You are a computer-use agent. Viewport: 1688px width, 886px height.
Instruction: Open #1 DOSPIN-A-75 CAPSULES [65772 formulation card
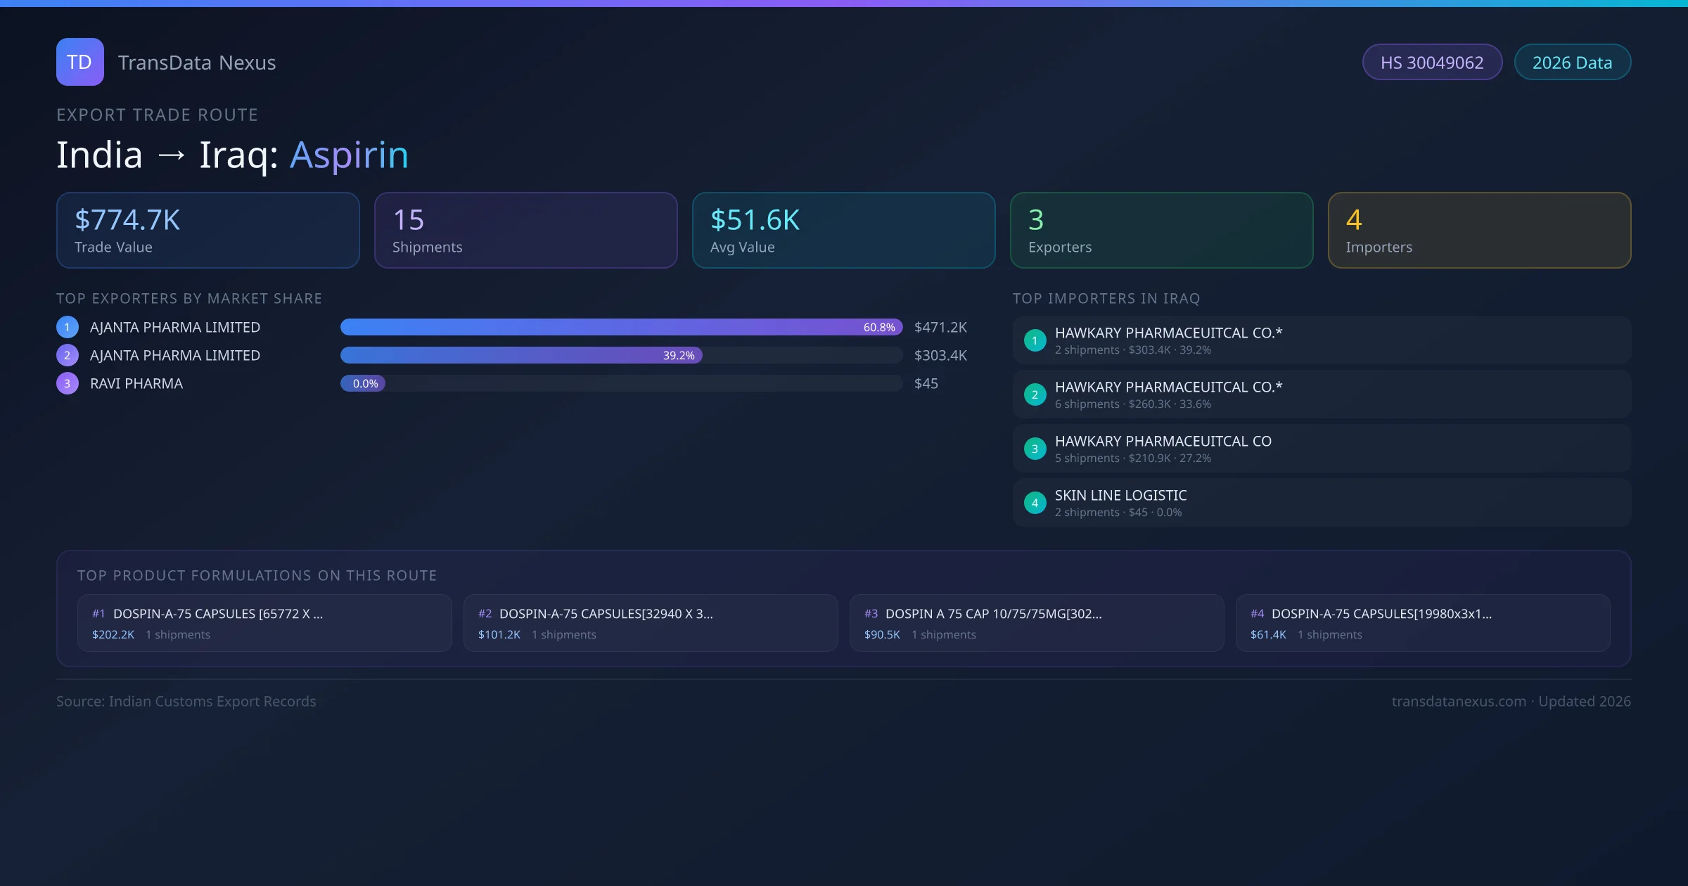264,623
